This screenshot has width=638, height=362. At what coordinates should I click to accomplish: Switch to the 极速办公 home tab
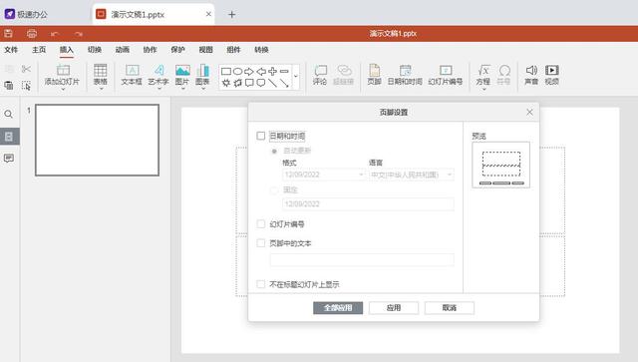coord(26,14)
